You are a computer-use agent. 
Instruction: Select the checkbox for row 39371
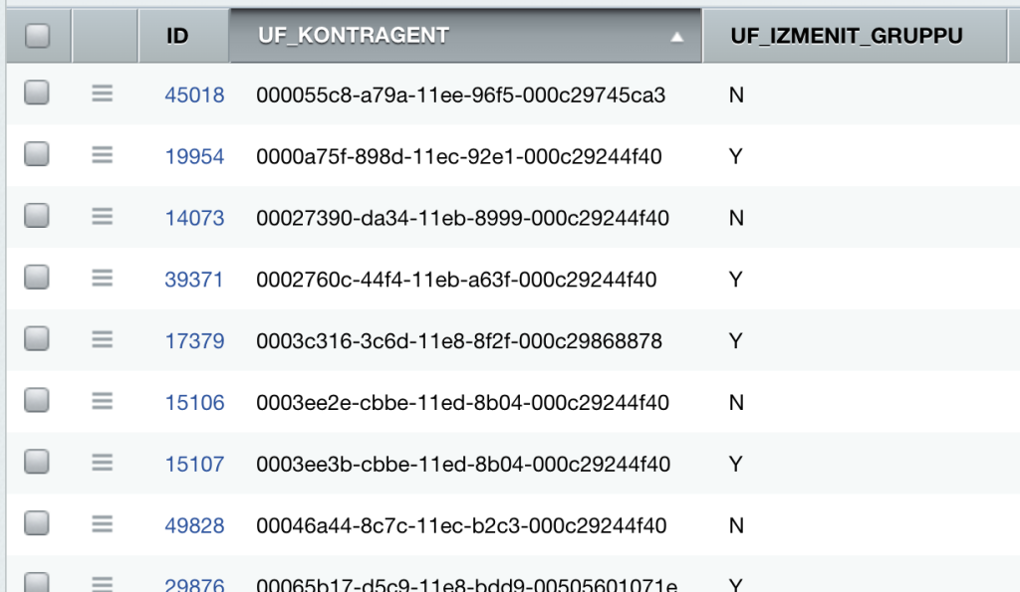click(x=37, y=279)
